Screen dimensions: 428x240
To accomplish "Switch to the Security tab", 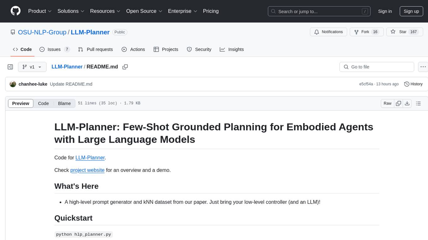I will point(199,49).
